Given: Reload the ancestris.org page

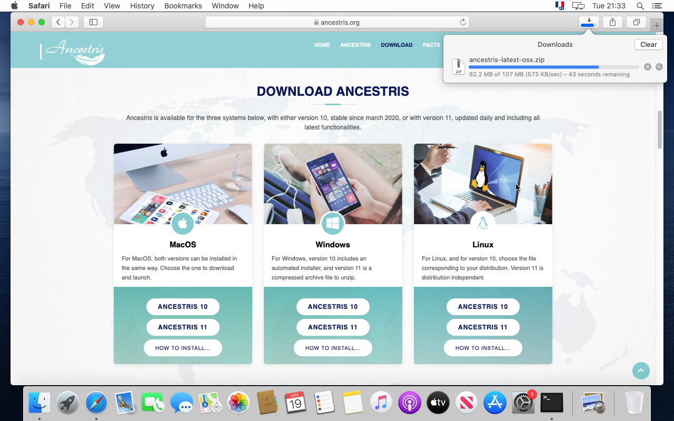Looking at the screenshot, I should click(x=463, y=22).
